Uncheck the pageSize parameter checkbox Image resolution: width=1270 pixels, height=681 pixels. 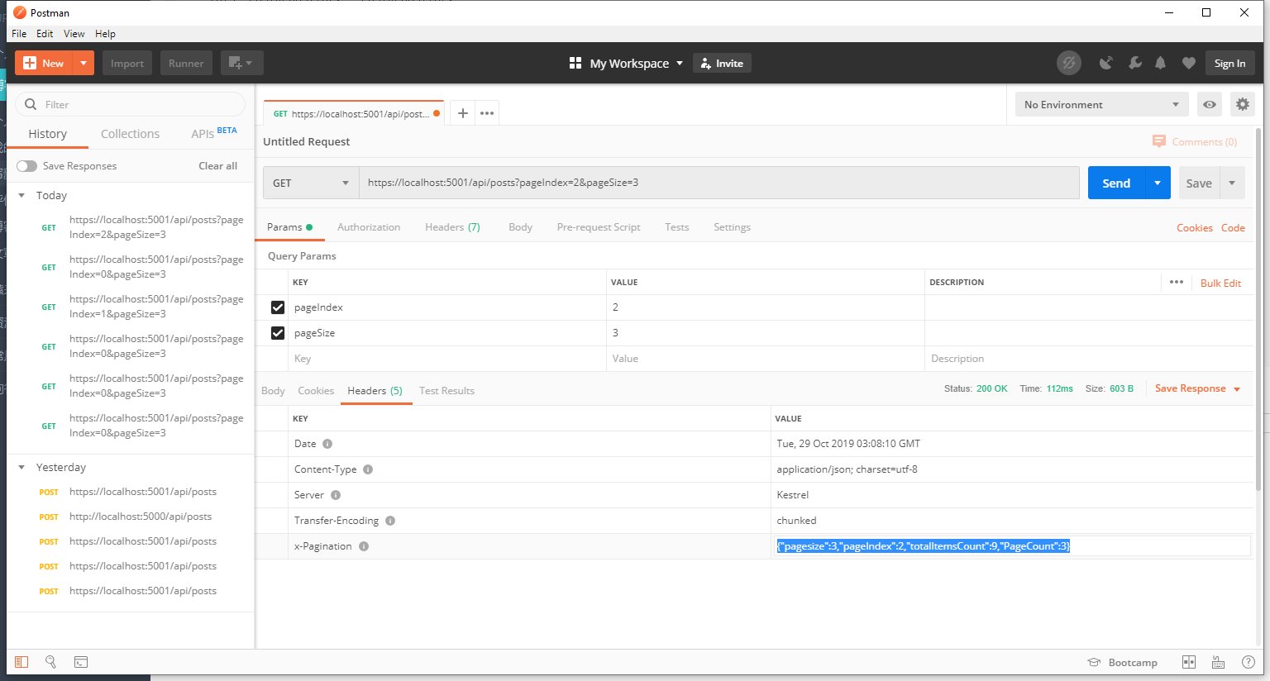pyautogui.click(x=278, y=333)
